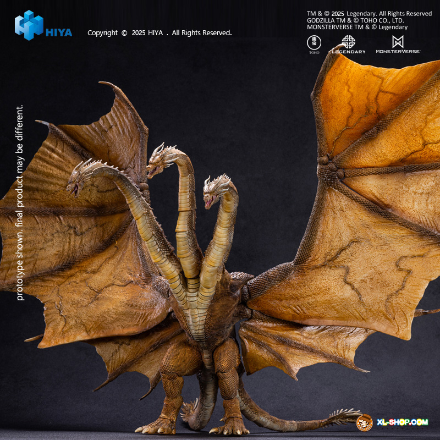Click the Legendary Pictures emblem icon
The height and width of the screenshot is (440, 440).
348,41
